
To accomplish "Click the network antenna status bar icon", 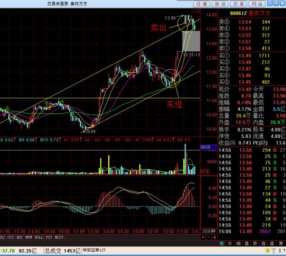I will [x=274, y=251].
